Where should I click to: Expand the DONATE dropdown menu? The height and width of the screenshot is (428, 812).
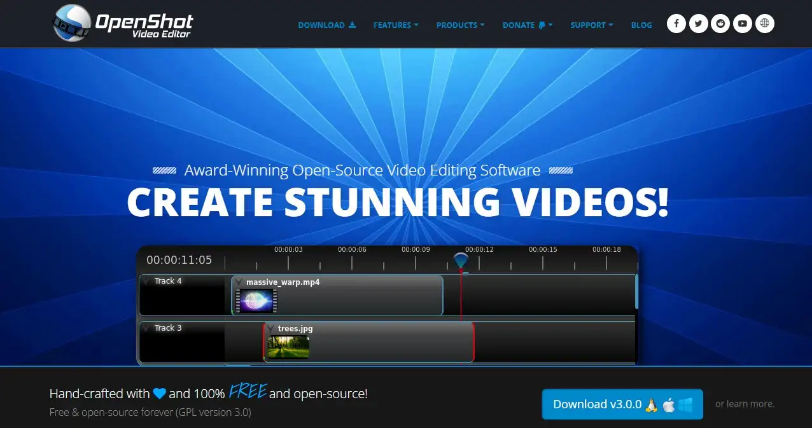[528, 25]
